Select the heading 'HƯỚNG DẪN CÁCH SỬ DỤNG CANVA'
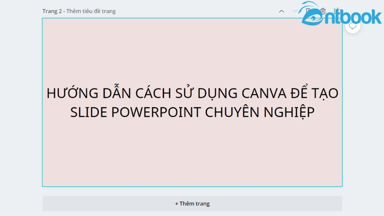This screenshot has height=216, width=384. pyautogui.click(x=192, y=103)
